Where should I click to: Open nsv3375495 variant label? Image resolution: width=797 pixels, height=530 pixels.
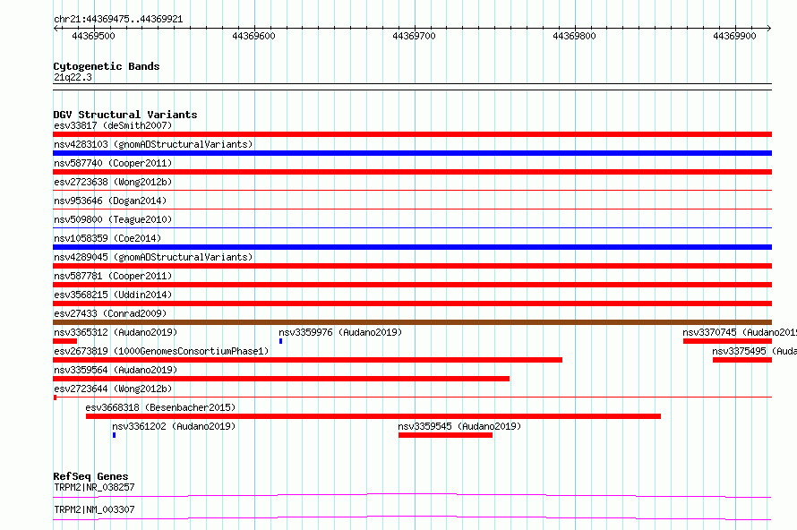(x=754, y=351)
